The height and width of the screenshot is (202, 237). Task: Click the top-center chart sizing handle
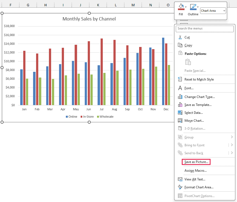(89, 13)
